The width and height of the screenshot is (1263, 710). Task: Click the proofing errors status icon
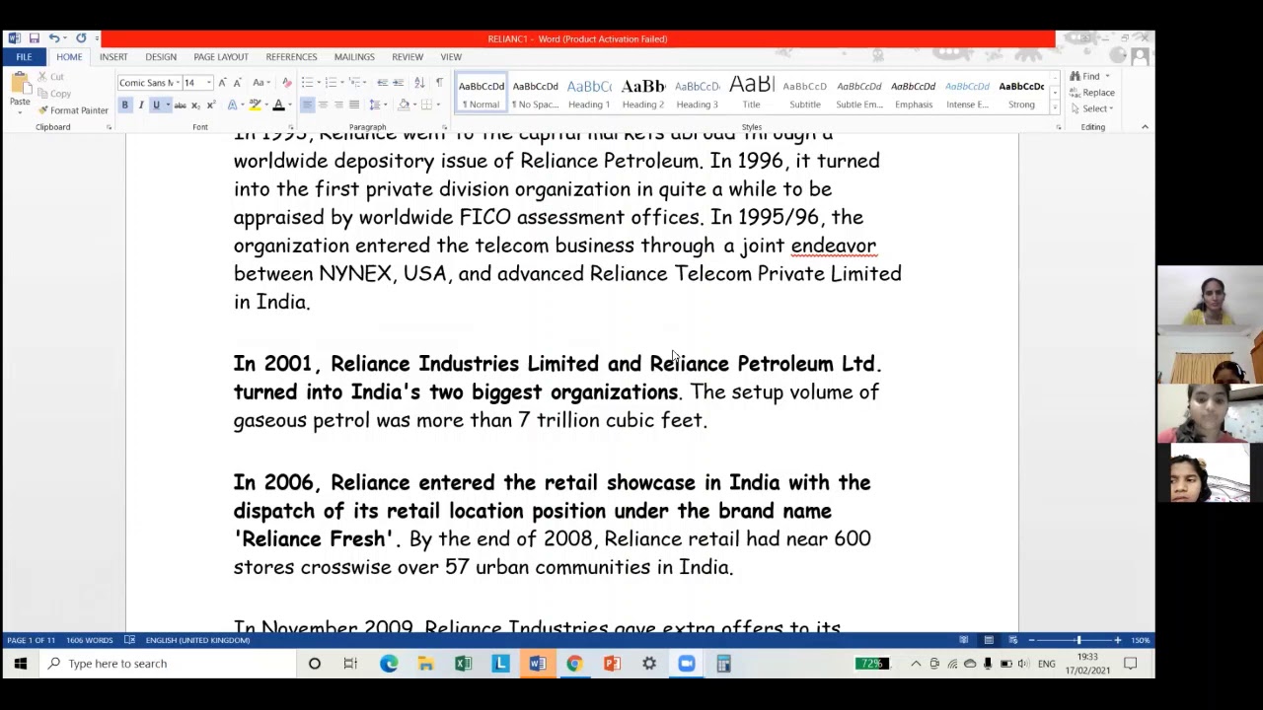(129, 640)
